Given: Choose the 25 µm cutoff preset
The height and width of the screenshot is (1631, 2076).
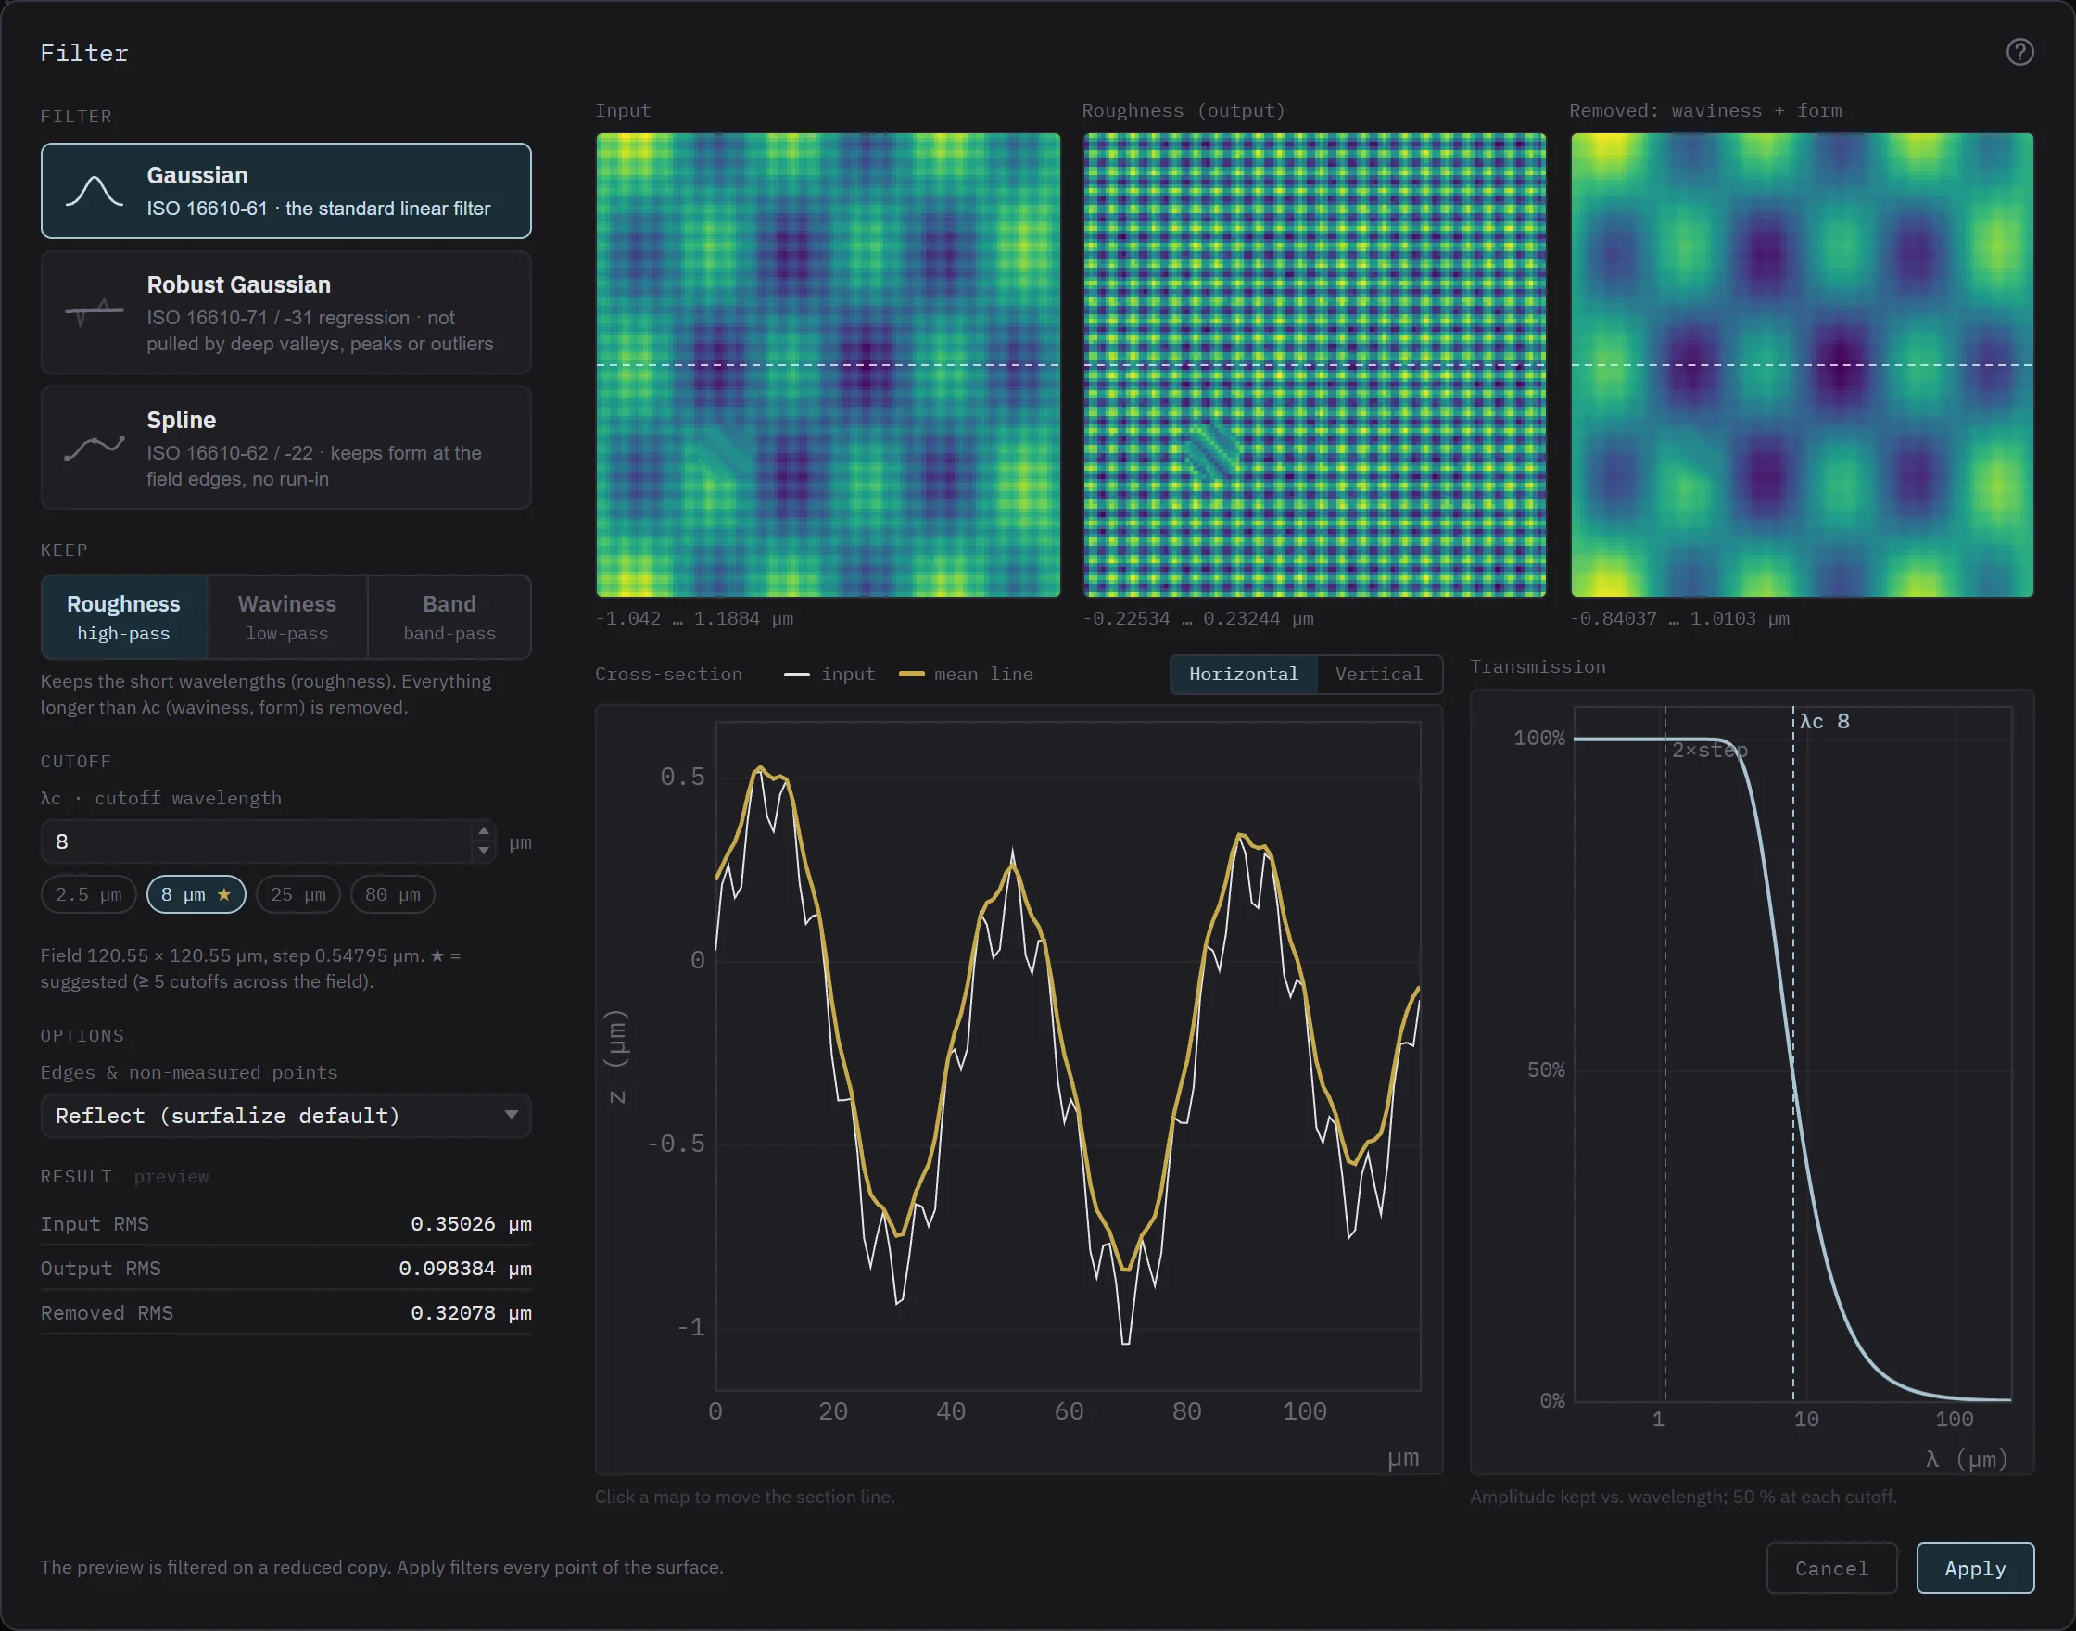Looking at the screenshot, I should pyautogui.click(x=297, y=895).
